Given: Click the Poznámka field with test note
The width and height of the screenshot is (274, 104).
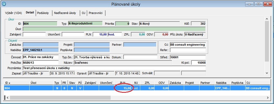Looking at the screenshot, I should 114,68.
